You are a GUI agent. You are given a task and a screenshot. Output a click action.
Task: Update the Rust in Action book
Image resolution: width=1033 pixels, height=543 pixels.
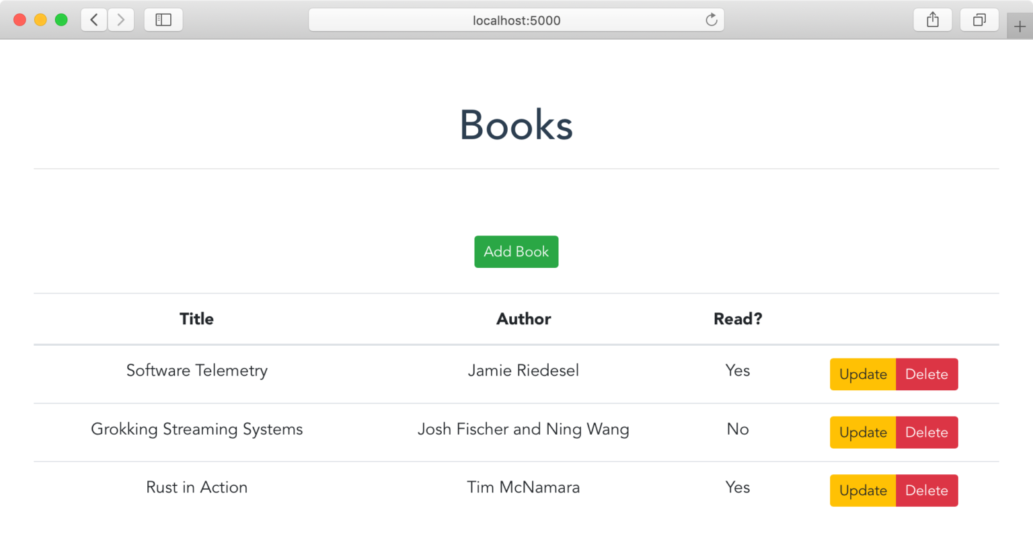click(863, 491)
